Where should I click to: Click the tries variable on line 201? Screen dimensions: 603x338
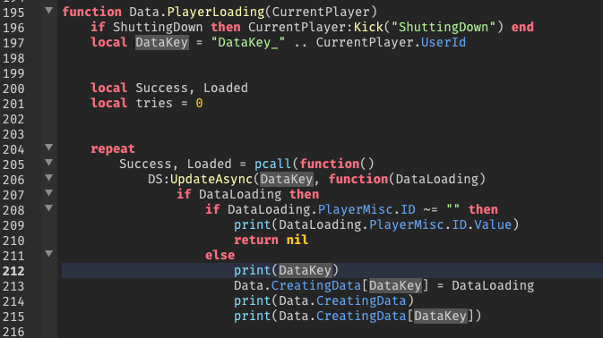(154, 103)
